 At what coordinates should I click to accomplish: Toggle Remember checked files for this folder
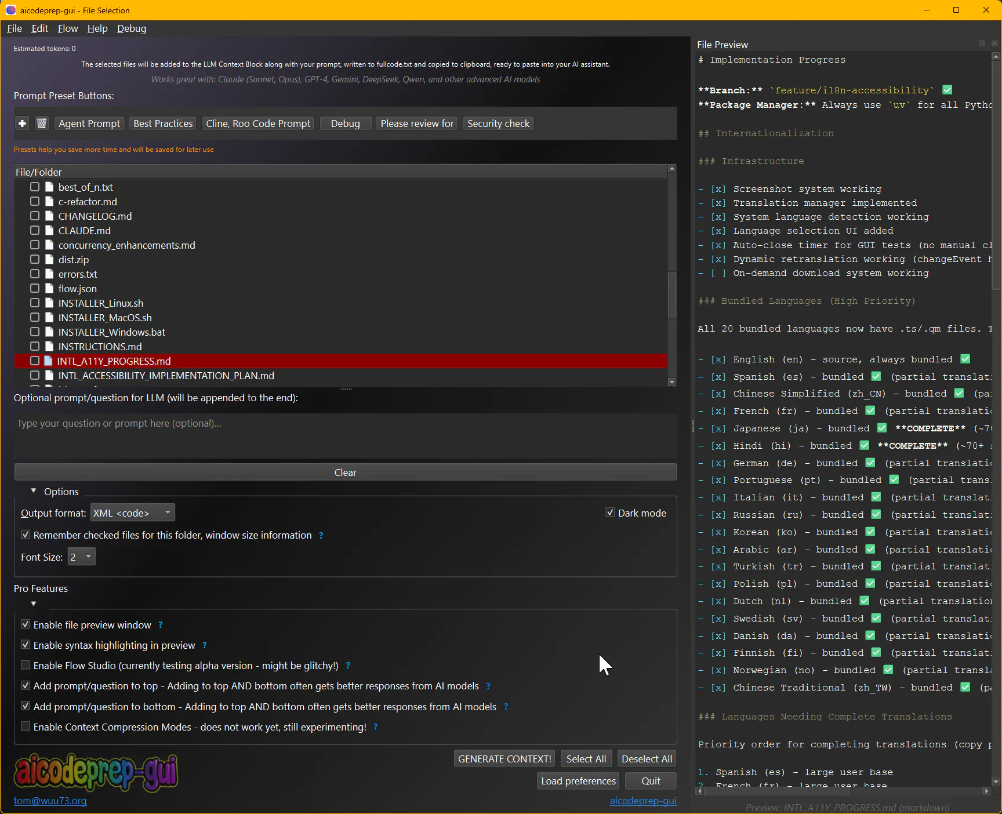pos(26,535)
